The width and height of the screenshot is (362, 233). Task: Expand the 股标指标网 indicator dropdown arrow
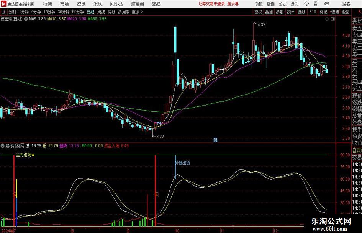[3, 146]
